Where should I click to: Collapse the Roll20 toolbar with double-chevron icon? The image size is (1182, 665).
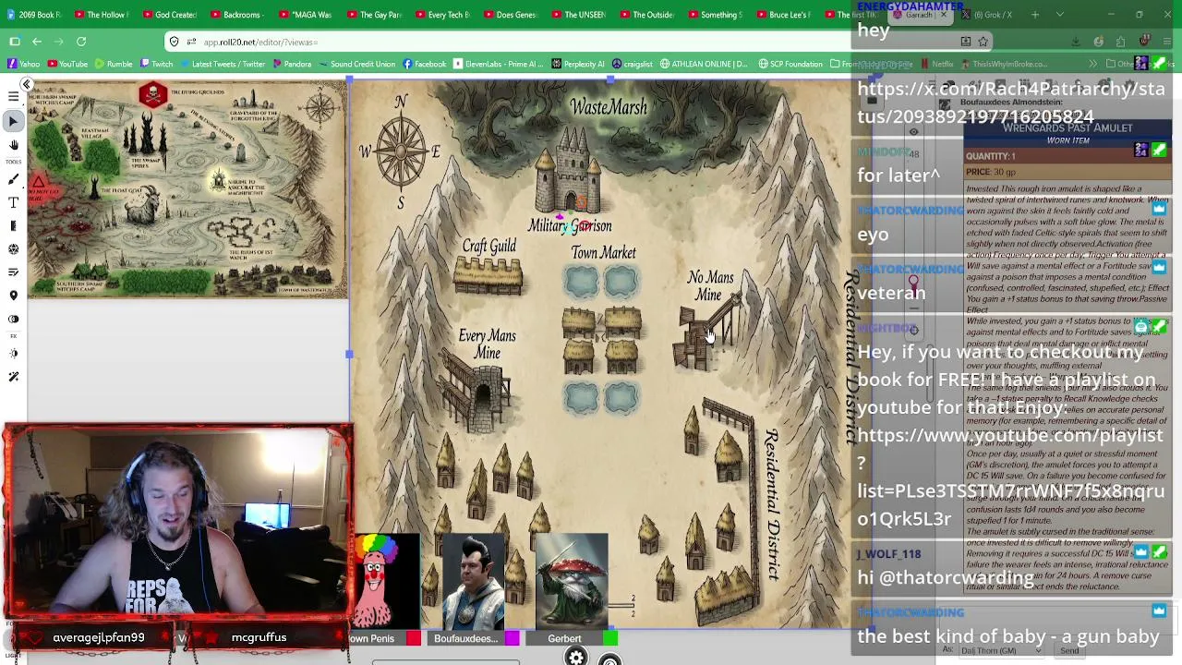[27, 85]
